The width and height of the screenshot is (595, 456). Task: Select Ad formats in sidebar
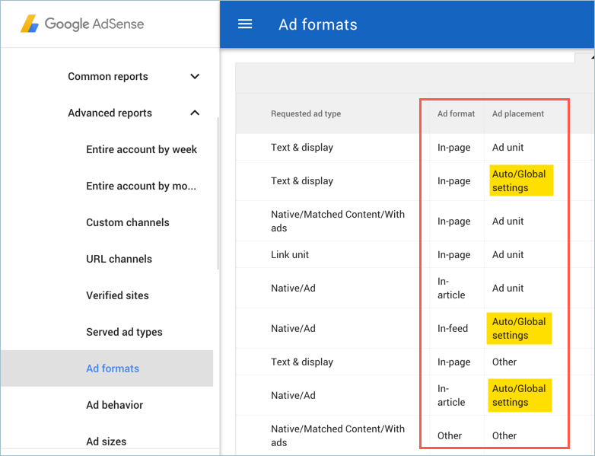113,368
